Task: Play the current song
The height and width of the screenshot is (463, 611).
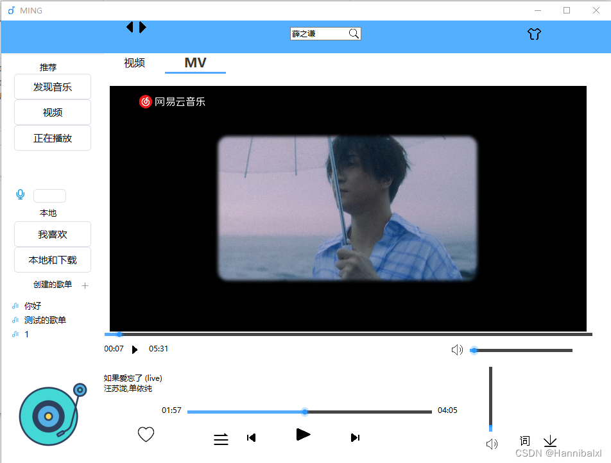Action: pyautogui.click(x=303, y=434)
